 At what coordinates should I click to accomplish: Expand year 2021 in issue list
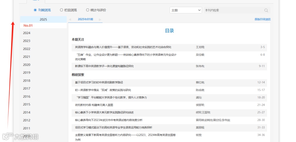27,57
